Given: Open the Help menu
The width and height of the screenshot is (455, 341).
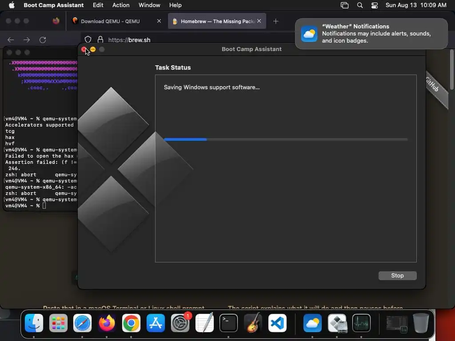Looking at the screenshot, I should [175, 5].
